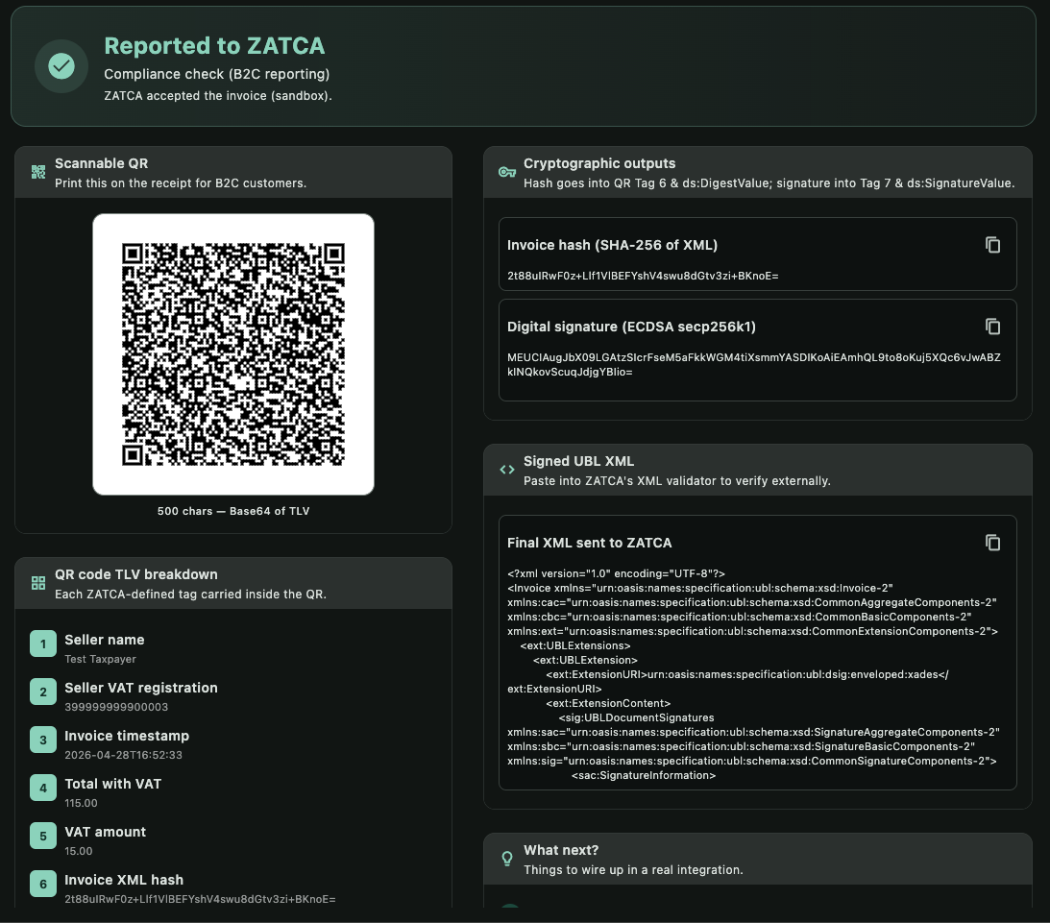Click the hash value under Invoice XML hash
1050x923 pixels.
[200, 899]
